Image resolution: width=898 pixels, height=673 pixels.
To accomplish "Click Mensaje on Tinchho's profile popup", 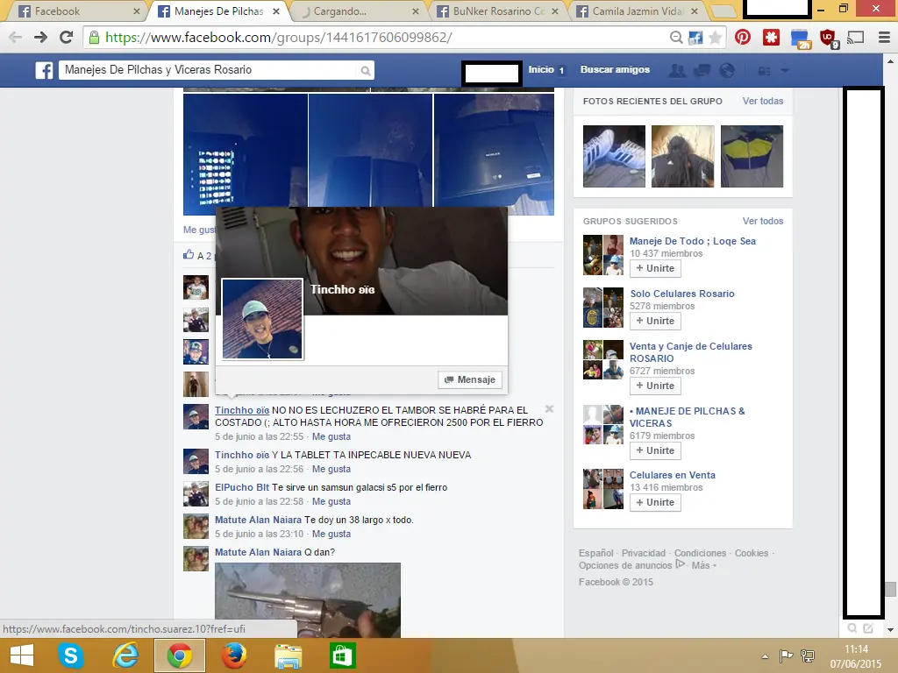I will [470, 379].
